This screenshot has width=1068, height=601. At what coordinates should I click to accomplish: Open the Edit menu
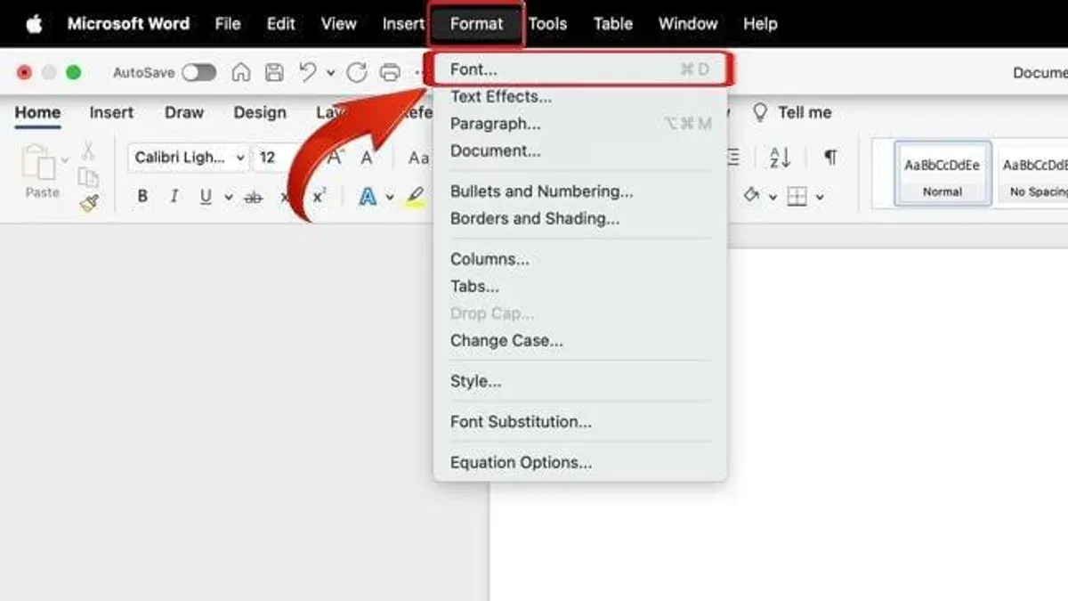[x=281, y=24]
